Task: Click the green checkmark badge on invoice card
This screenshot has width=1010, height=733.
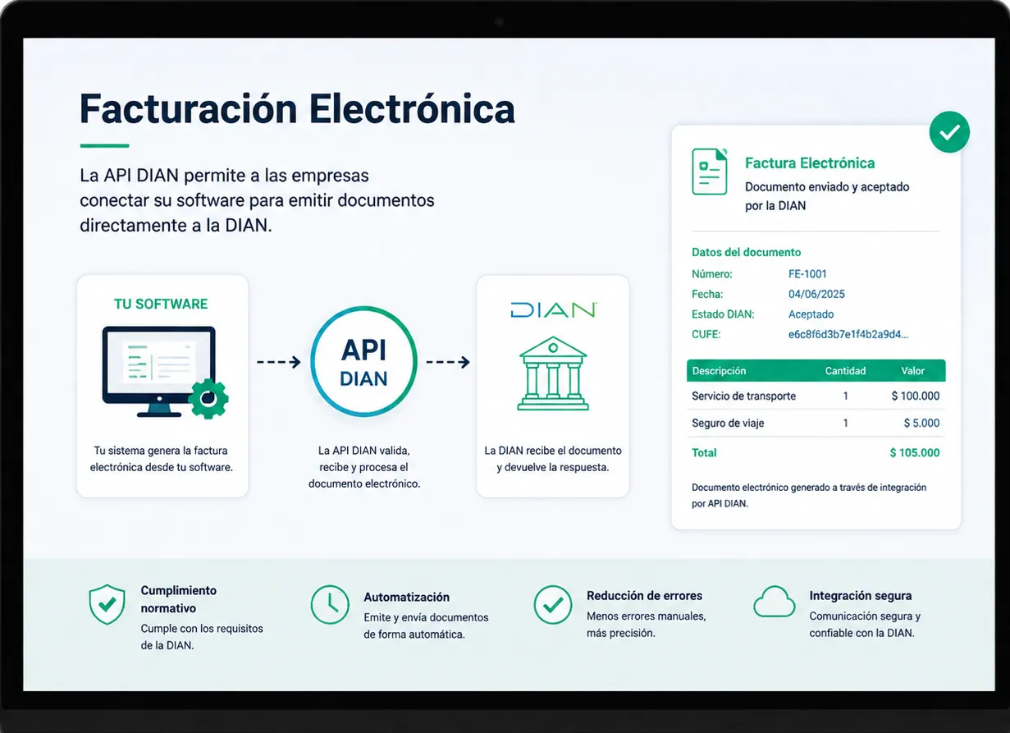Action: pos(949,132)
